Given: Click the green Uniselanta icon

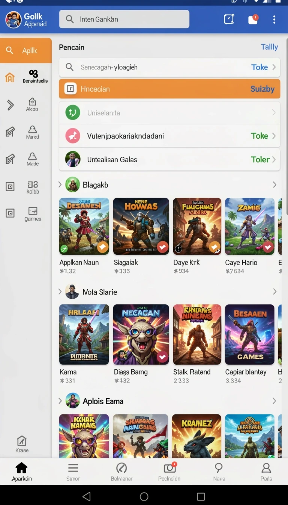Looking at the screenshot, I should click(73, 112).
